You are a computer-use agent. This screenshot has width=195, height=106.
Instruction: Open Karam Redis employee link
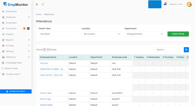(x=46, y=105)
